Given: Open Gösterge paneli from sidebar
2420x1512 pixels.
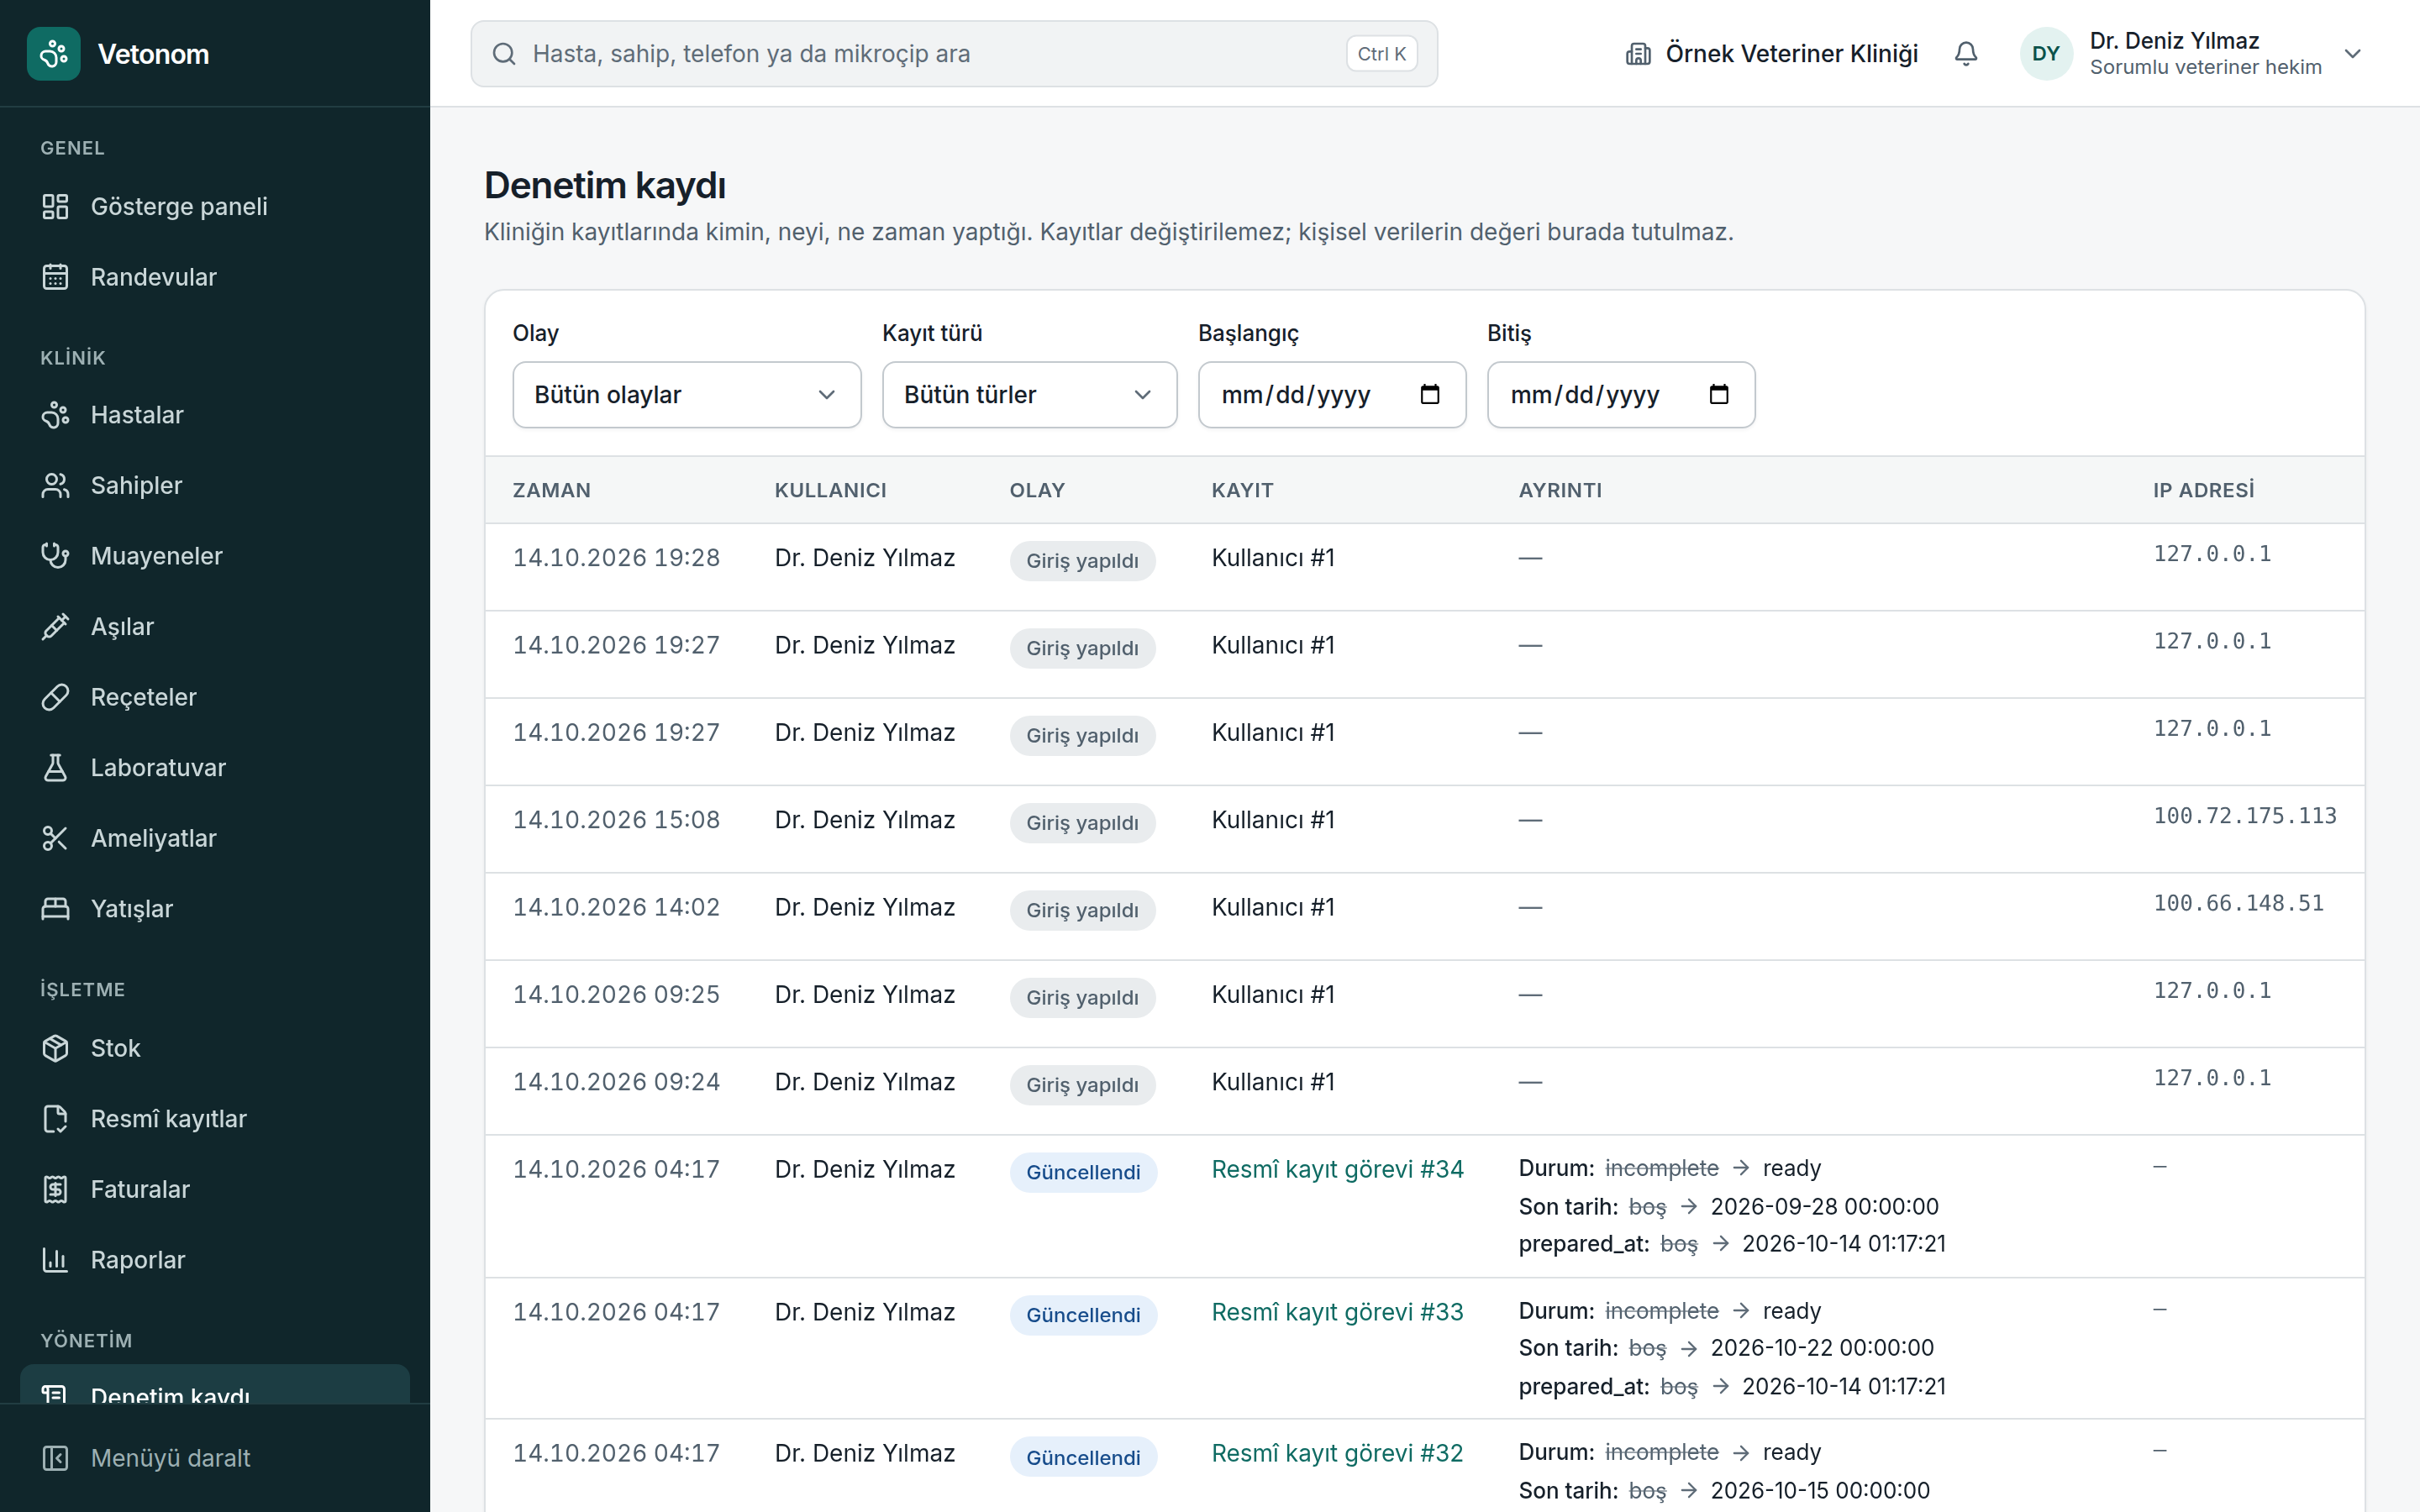Looking at the screenshot, I should 215,206.
